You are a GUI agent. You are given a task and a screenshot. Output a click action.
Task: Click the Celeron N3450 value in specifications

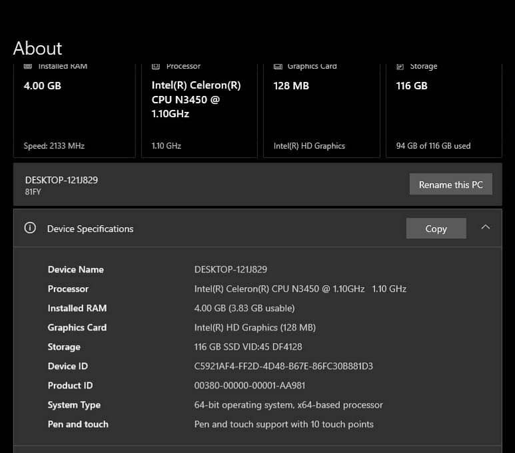point(300,288)
